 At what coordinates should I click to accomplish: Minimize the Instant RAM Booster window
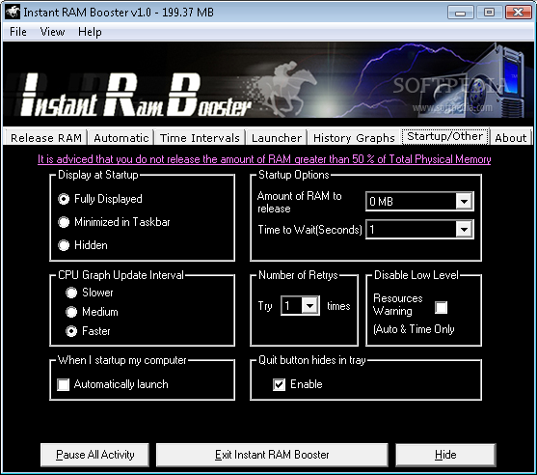460,13
